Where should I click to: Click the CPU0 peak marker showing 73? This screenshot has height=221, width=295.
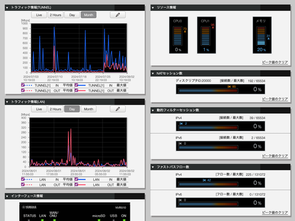click(x=185, y=30)
